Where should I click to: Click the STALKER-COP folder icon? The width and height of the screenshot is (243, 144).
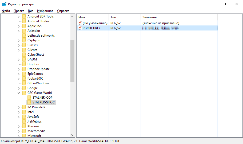click(29, 98)
